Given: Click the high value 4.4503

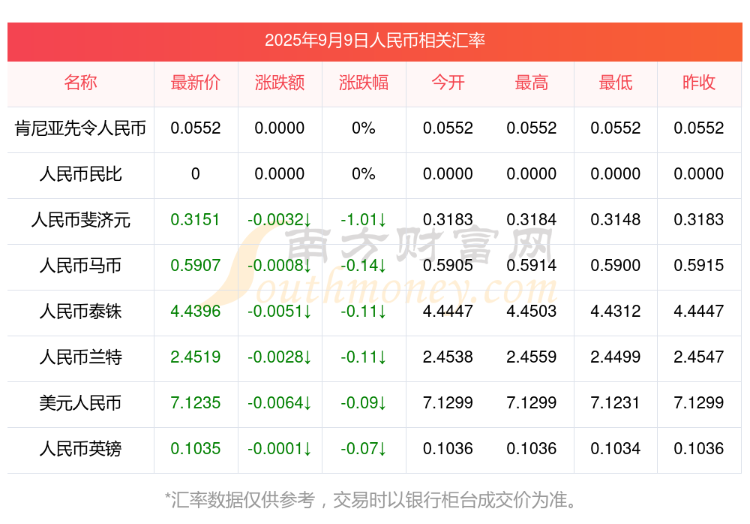Looking at the screenshot, I should 532,311.
